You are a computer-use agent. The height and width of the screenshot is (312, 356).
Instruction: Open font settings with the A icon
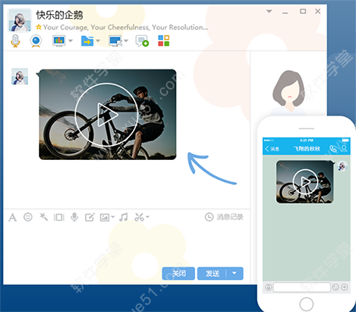tap(12, 218)
